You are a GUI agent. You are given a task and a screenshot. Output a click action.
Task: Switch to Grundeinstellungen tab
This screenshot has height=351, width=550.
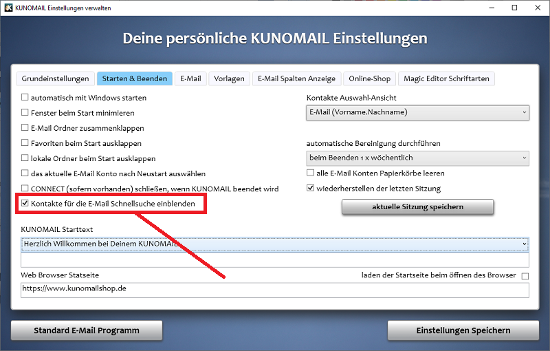[x=55, y=78]
